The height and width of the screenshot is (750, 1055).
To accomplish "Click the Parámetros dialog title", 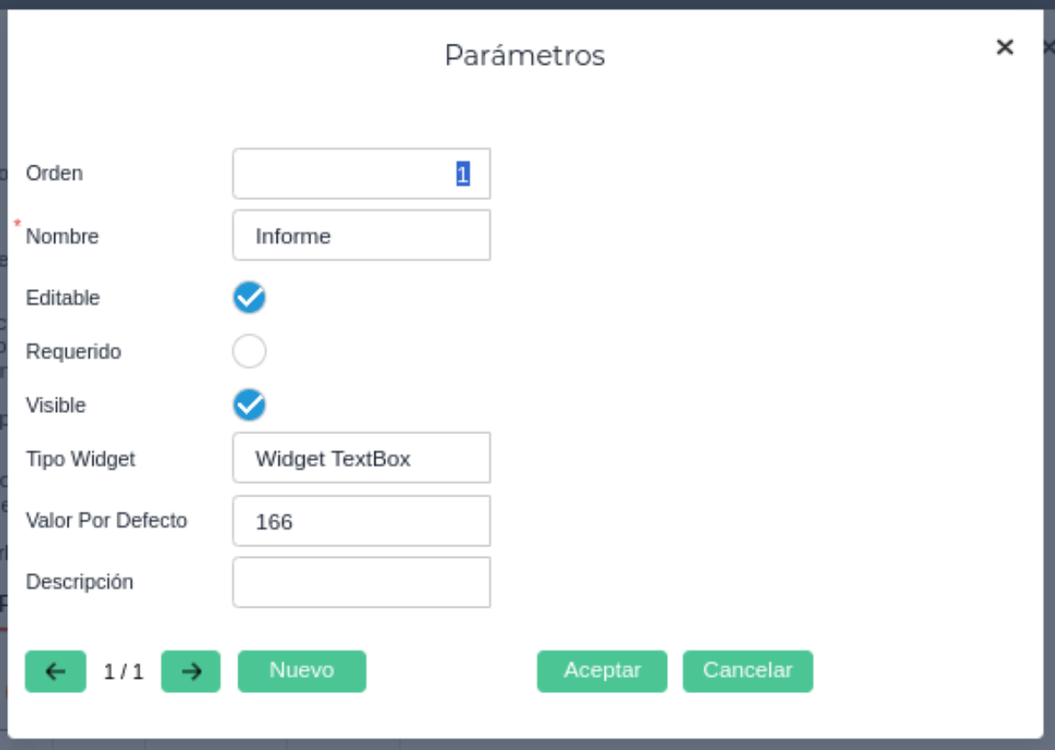I will point(525,55).
